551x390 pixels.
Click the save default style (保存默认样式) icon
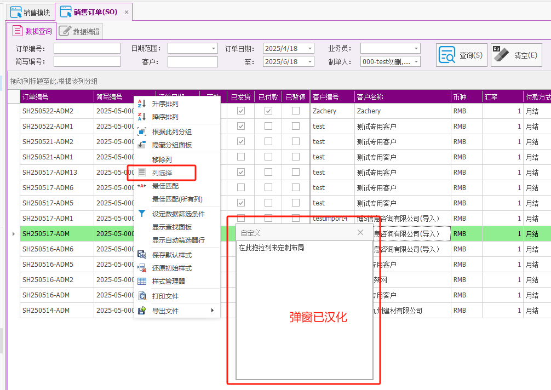142,255
